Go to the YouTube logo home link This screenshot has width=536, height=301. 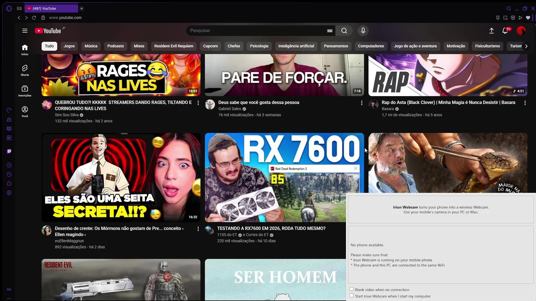pos(48,31)
